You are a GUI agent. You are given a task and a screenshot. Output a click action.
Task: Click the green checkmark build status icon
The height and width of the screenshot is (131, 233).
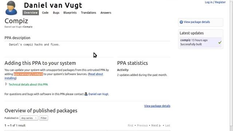click(x=220, y=42)
